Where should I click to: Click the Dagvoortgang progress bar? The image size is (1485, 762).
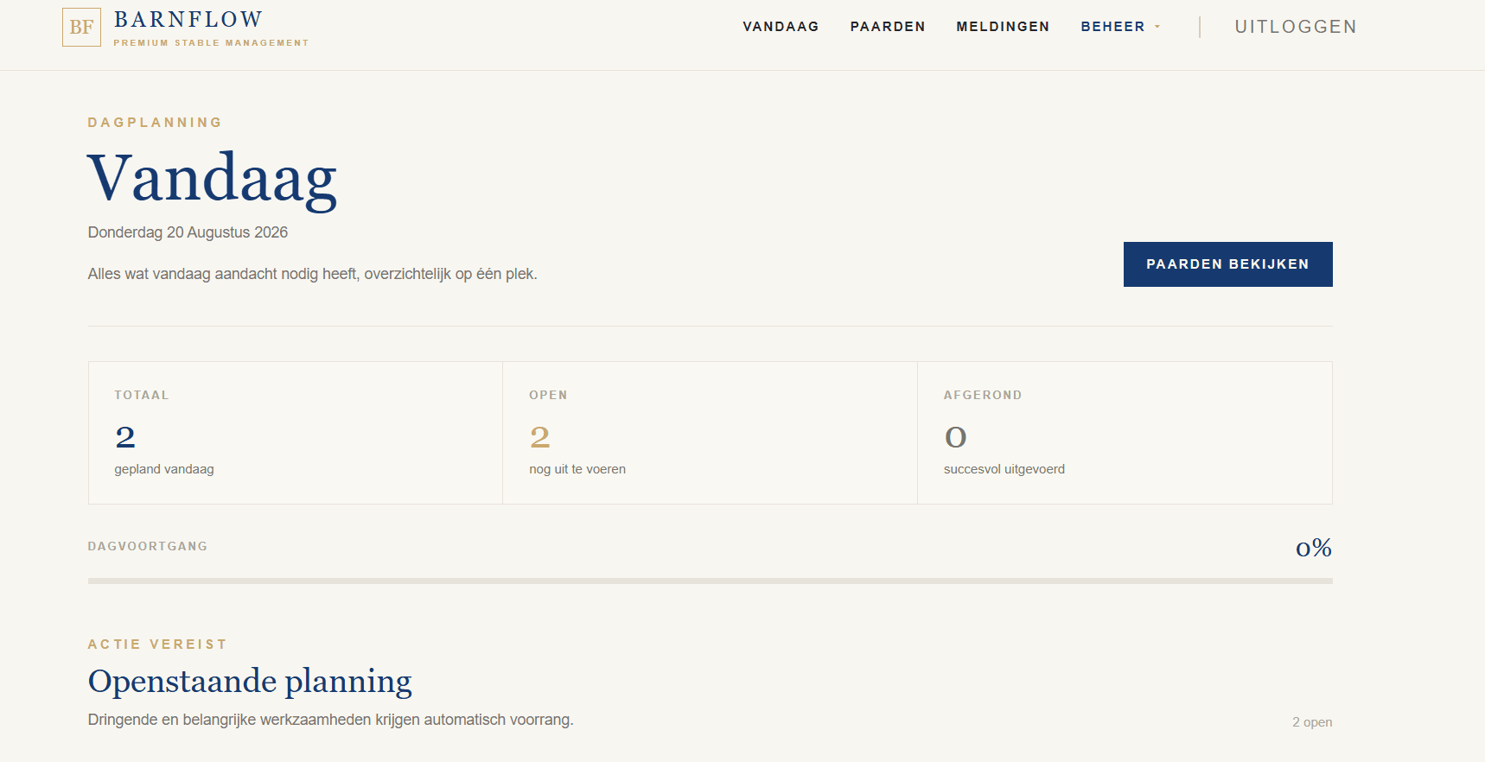(x=710, y=581)
